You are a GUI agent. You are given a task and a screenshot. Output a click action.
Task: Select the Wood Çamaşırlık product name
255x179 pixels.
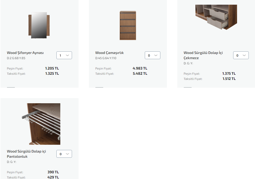pos(109,53)
